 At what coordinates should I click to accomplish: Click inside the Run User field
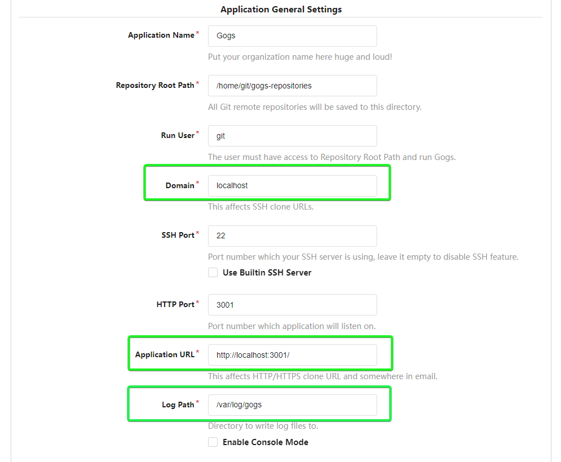click(292, 135)
